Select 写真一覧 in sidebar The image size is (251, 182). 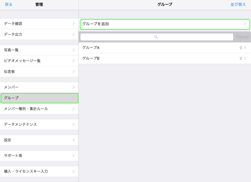tap(39, 50)
